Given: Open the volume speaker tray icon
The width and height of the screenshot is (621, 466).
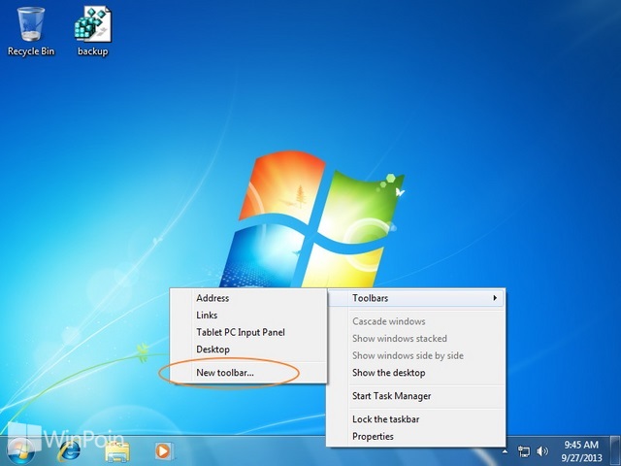Looking at the screenshot, I should [x=542, y=450].
